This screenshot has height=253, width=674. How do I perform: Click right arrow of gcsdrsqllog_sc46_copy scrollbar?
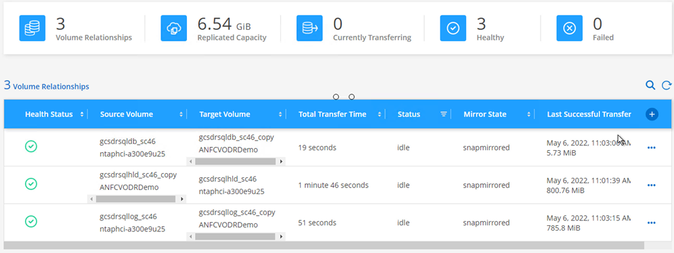[x=281, y=236]
